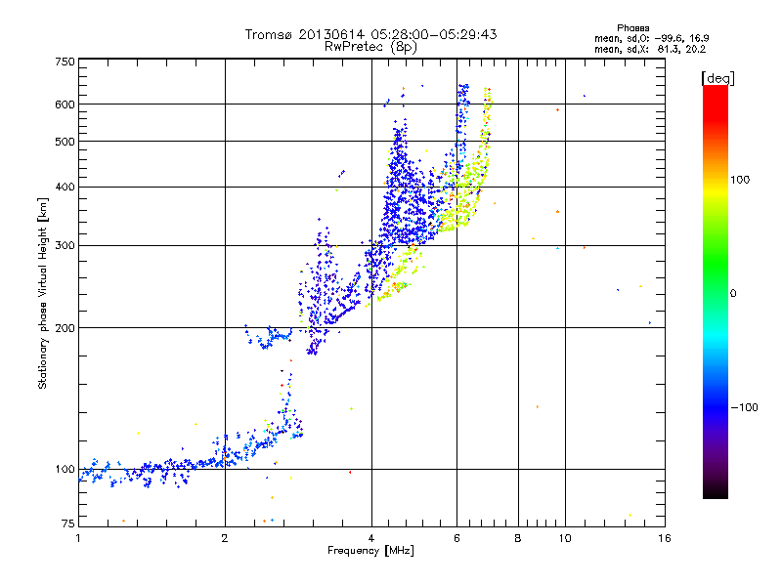Click the plot title 'Tromsø 20130614 05:28:00-05:29:43'

[370, 34]
